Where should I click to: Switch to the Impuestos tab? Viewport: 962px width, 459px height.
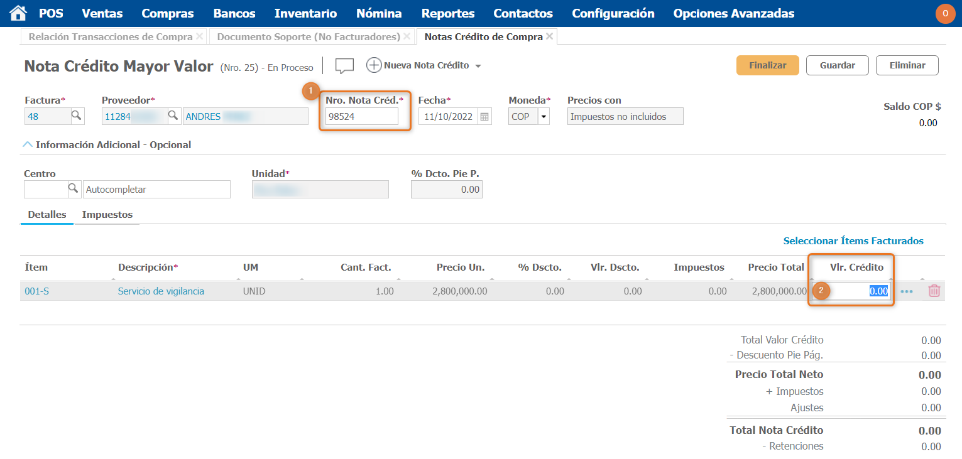(107, 215)
